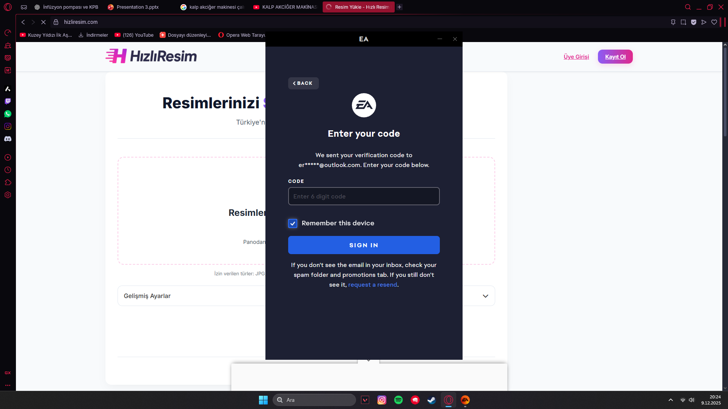Stop loading the page with X button

coord(43,22)
